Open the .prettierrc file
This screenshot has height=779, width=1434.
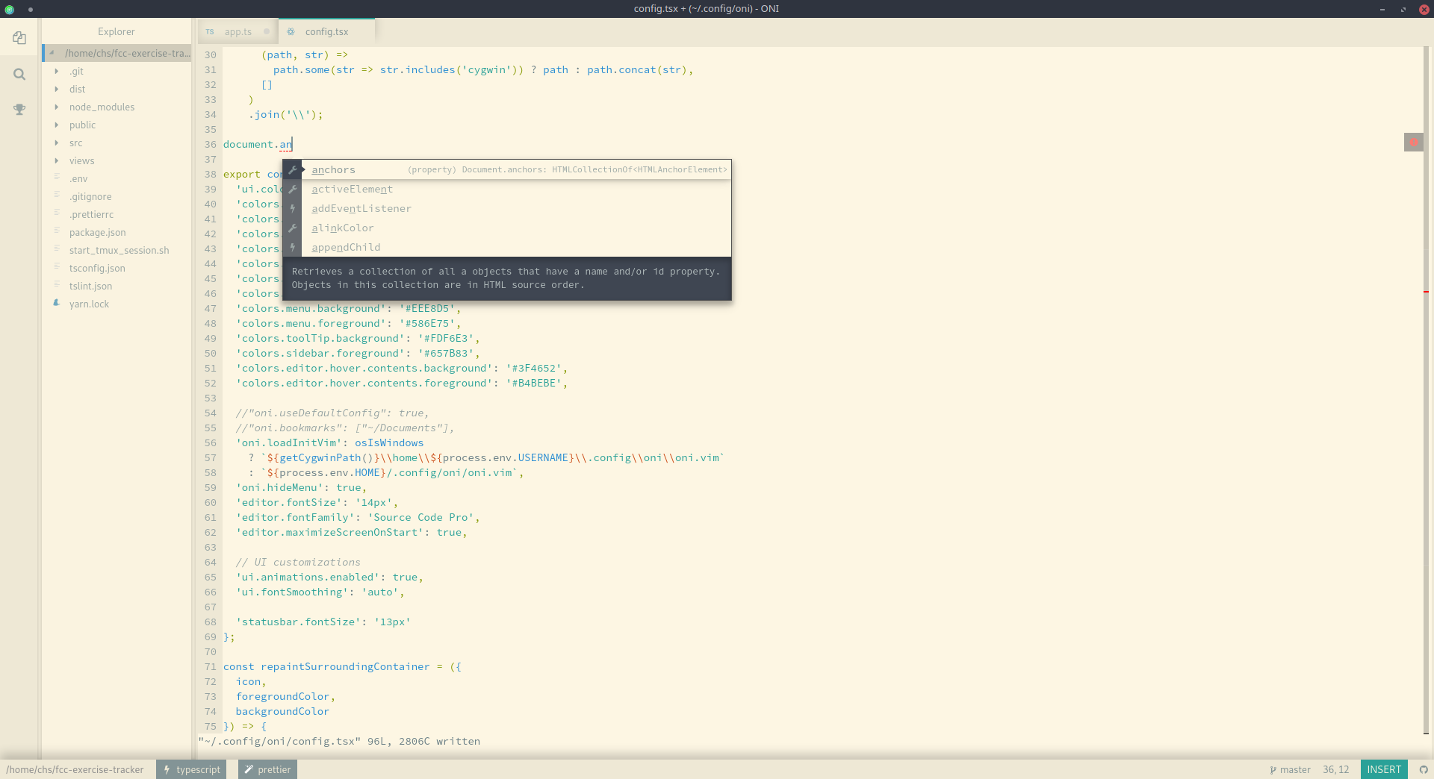(x=91, y=214)
